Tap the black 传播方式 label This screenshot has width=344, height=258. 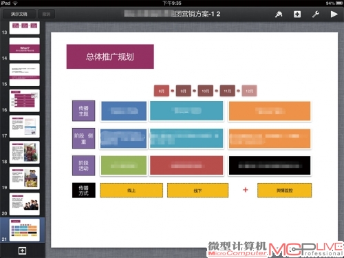click(84, 191)
